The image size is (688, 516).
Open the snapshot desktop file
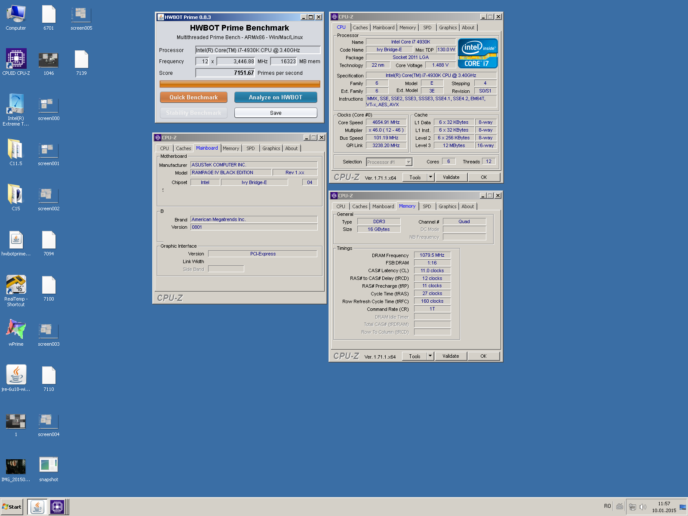tap(49, 469)
